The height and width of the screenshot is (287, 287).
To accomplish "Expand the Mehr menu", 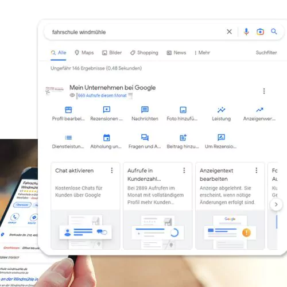I will pyautogui.click(x=202, y=53).
